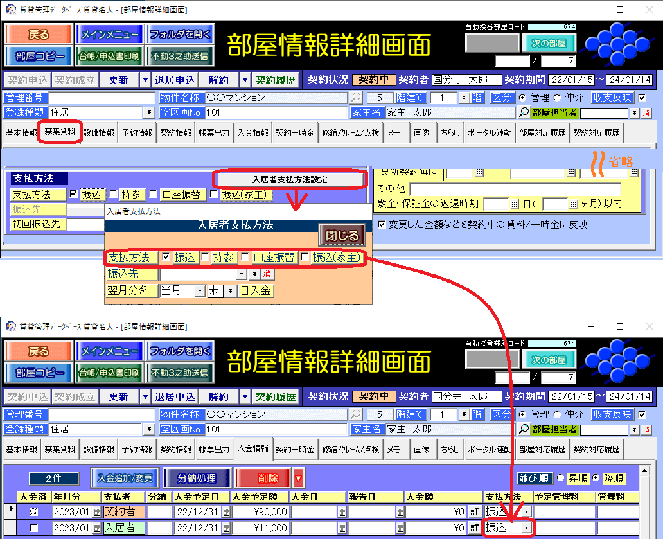Check the 持参 checkbox in the 入居者支払方法 popup
The width and height of the screenshot is (663, 539).
(x=206, y=257)
